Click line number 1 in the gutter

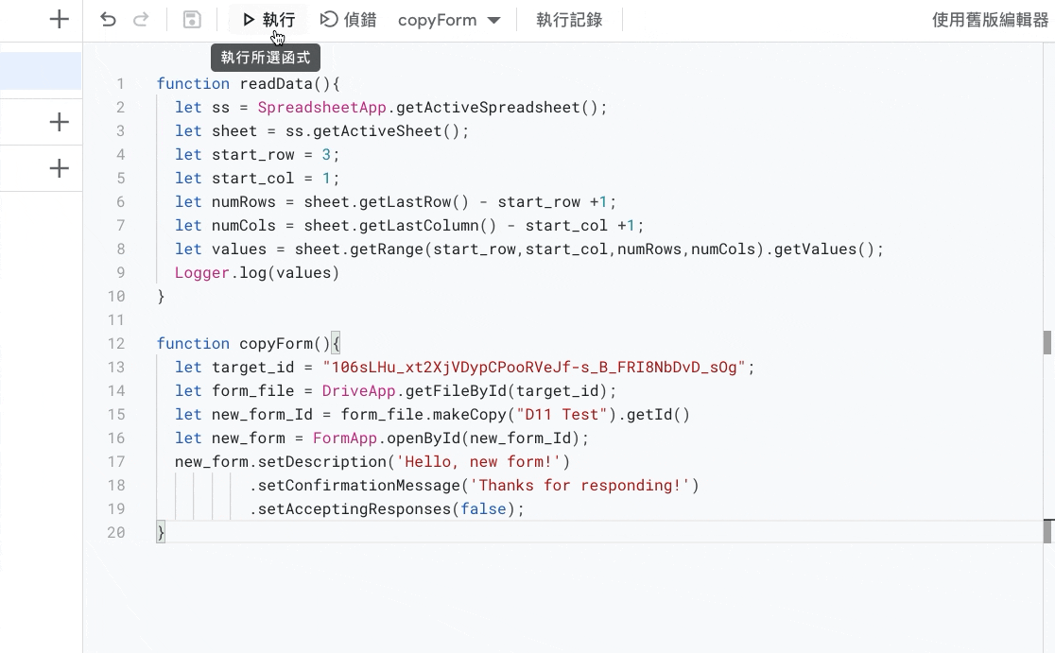[x=120, y=84]
